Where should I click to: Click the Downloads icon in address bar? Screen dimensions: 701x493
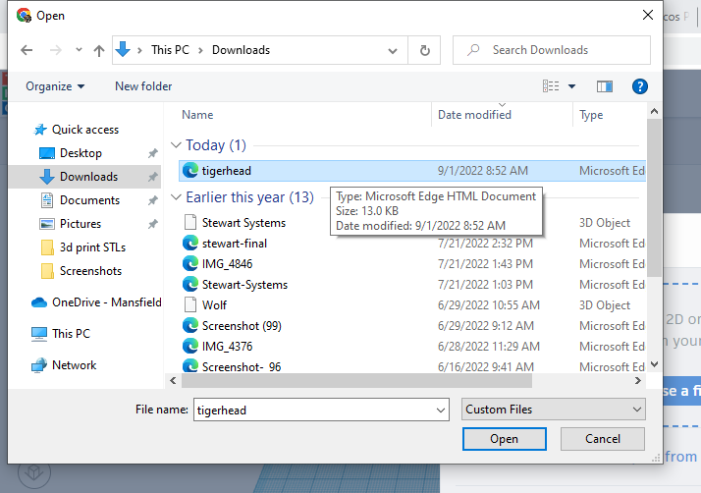tap(123, 50)
